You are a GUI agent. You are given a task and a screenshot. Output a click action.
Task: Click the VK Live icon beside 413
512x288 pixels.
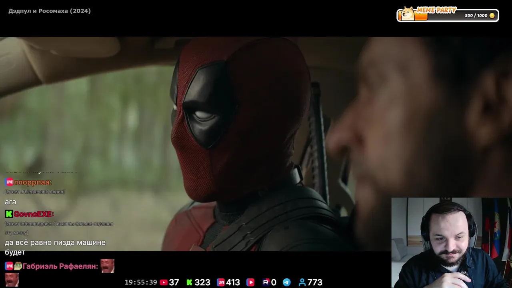click(x=220, y=282)
